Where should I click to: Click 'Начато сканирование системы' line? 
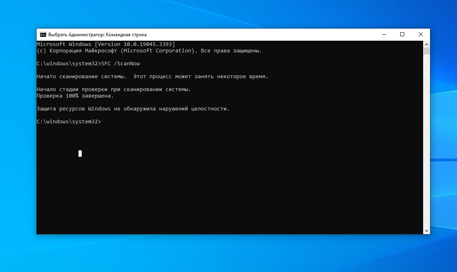click(153, 77)
